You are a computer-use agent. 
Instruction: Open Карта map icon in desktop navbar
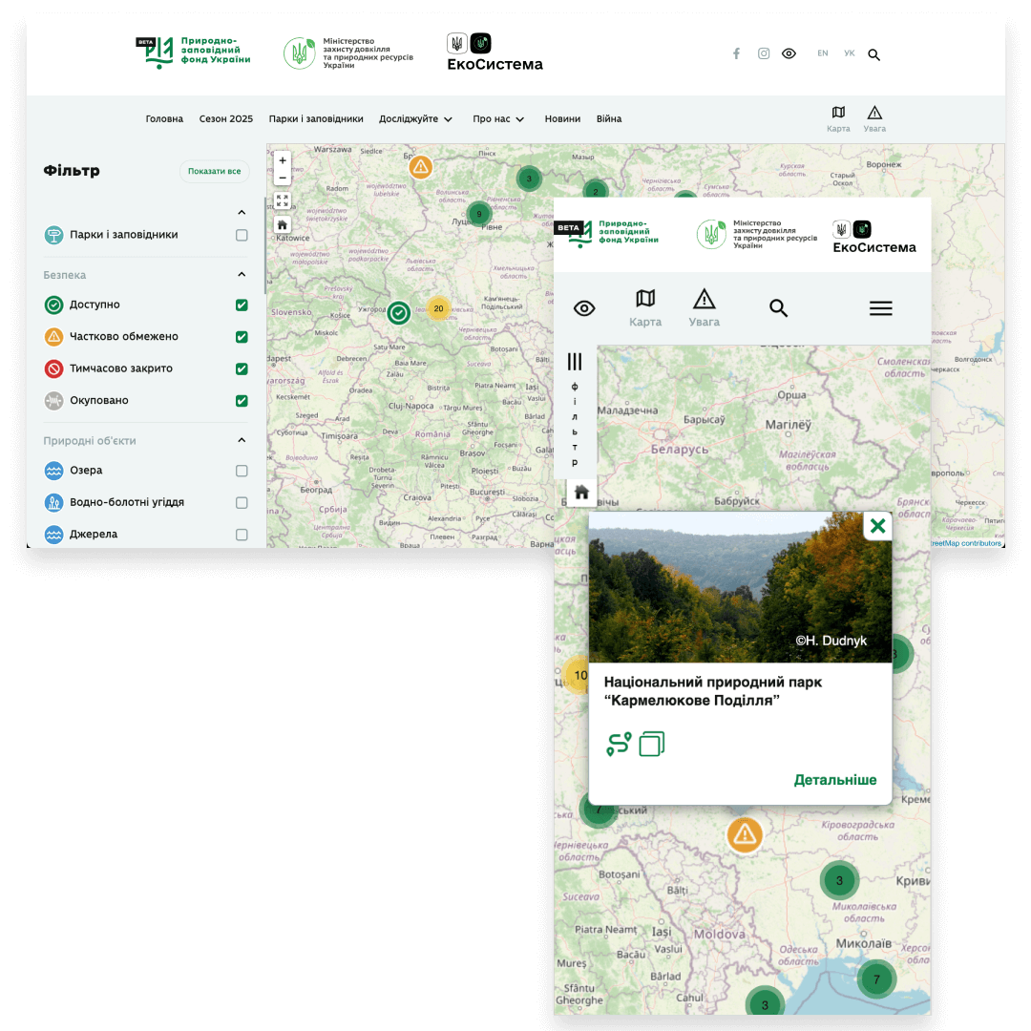838,114
